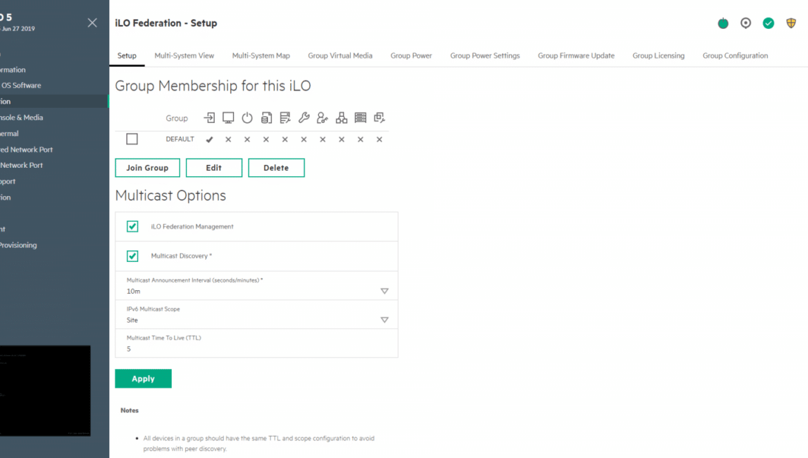Switch to the Setup tab
Image resolution: width=808 pixels, height=458 pixels.
pos(127,56)
